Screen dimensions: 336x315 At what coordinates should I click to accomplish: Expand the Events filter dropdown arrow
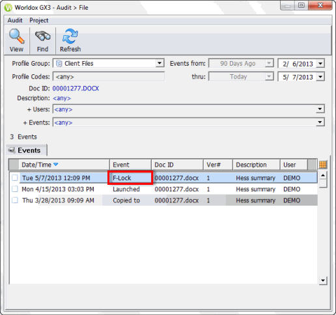(x=320, y=122)
